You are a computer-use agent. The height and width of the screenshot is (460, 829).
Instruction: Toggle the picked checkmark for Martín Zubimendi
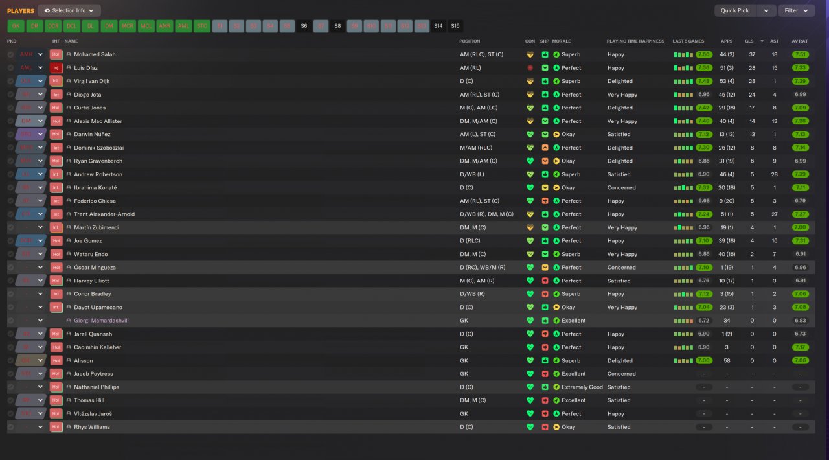pyautogui.click(x=11, y=227)
